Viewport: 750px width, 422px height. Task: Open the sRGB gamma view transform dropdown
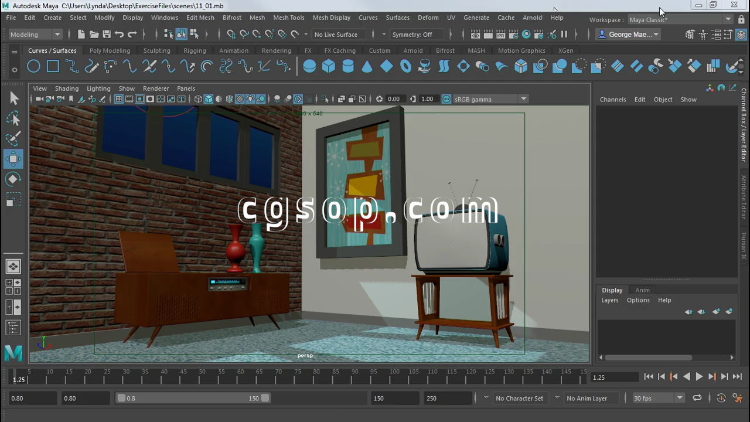click(490, 99)
